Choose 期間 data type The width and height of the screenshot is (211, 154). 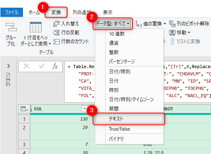[x=129, y=108]
